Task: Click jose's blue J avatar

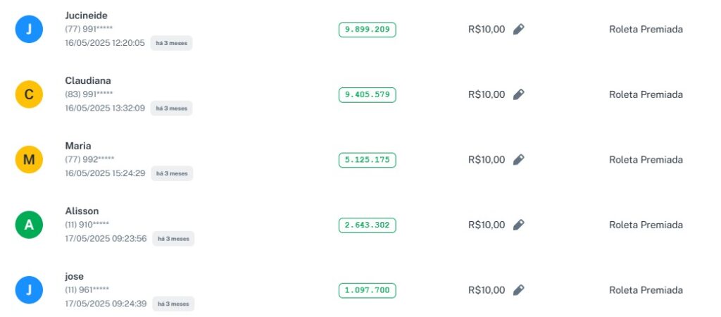Action: coord(29,290)
